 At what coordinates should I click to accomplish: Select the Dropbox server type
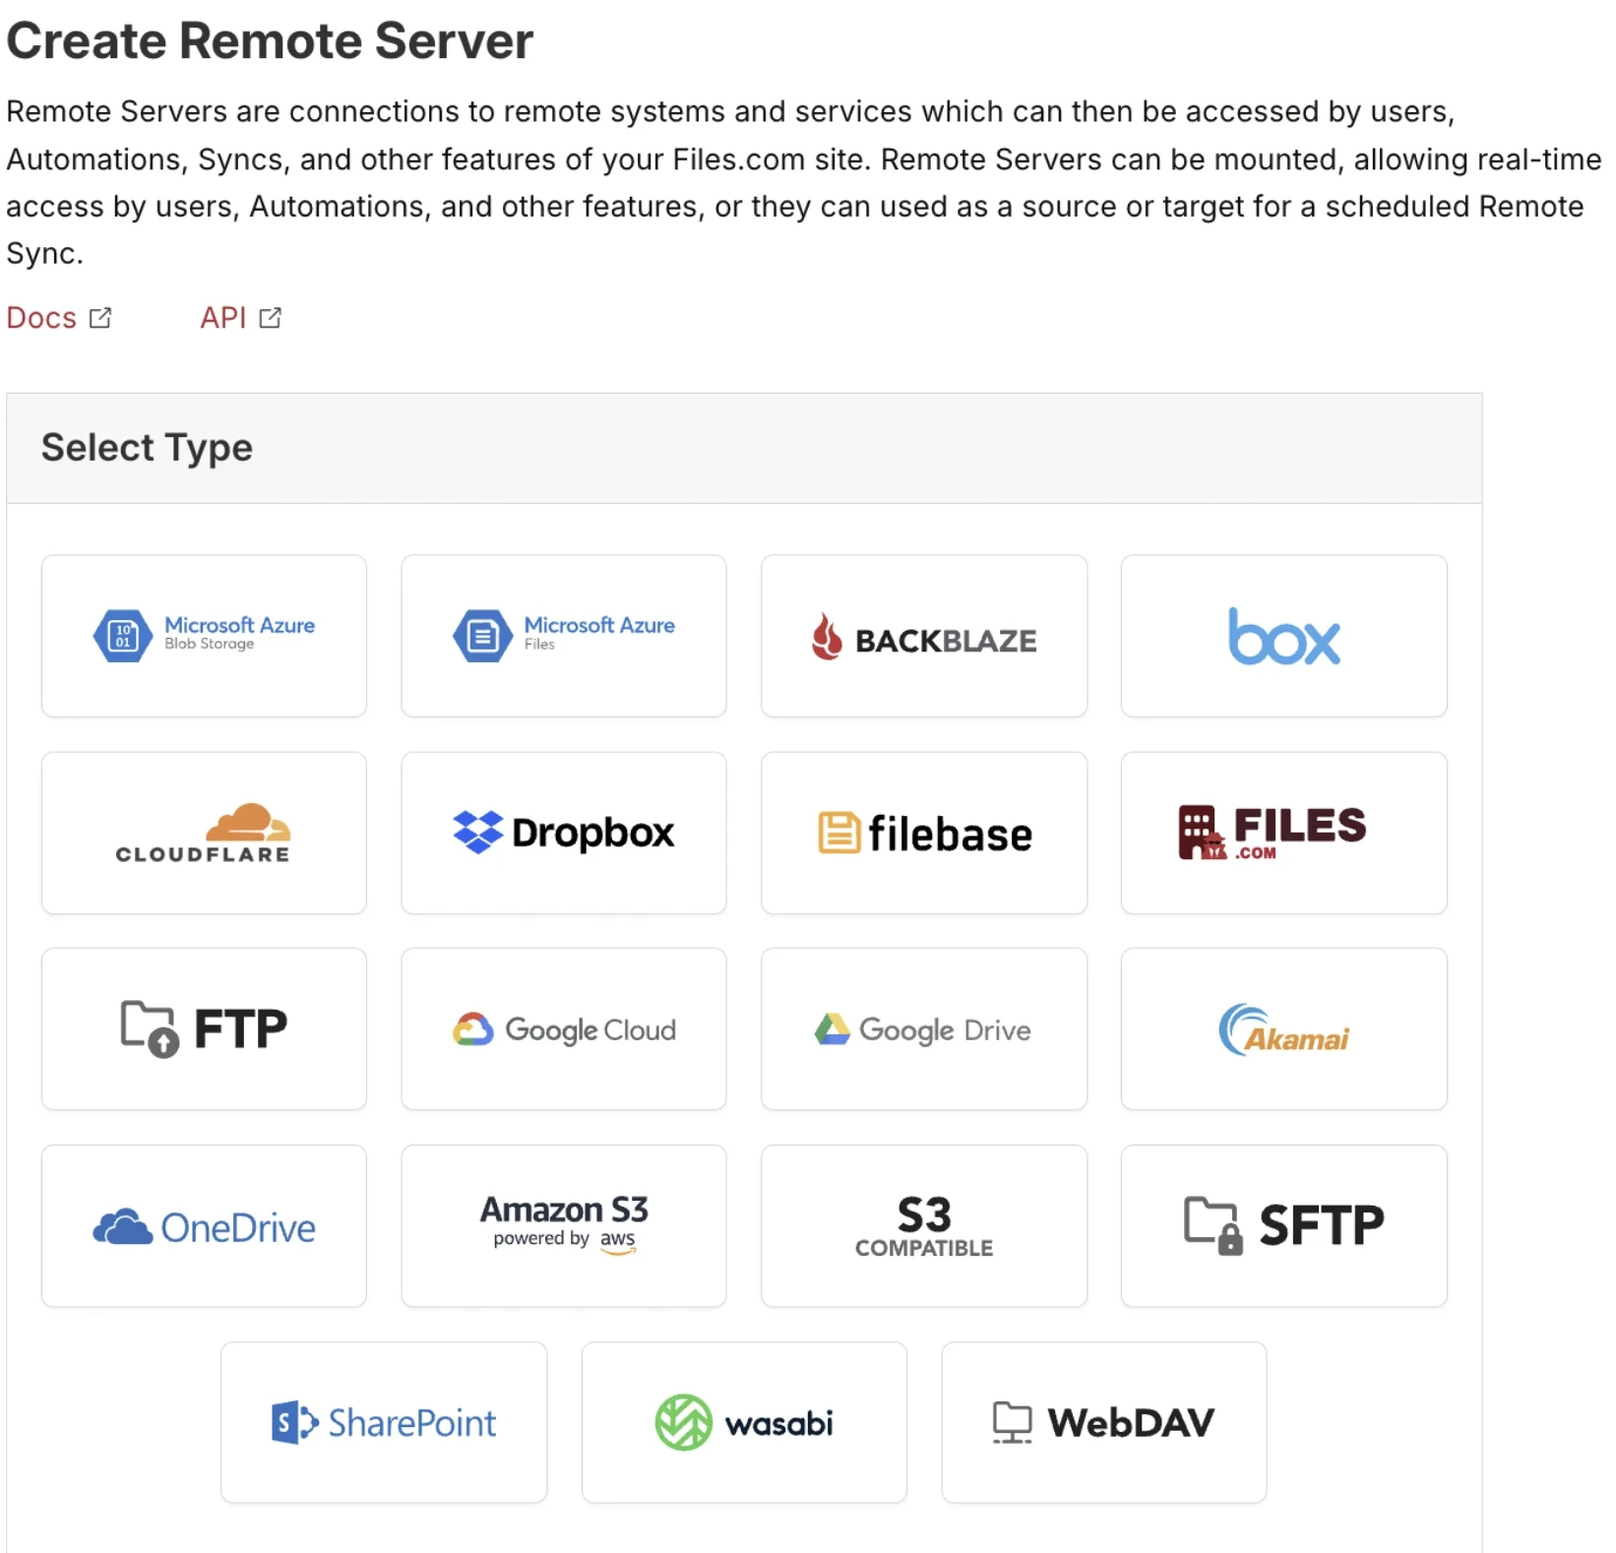click(x=564, y=833)
